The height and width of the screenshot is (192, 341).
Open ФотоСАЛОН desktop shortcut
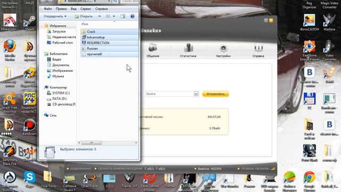[309, 22]
